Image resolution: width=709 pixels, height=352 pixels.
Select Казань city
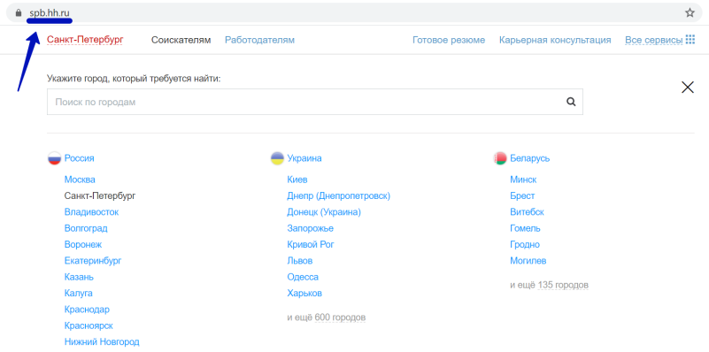(x=79, y=277)
